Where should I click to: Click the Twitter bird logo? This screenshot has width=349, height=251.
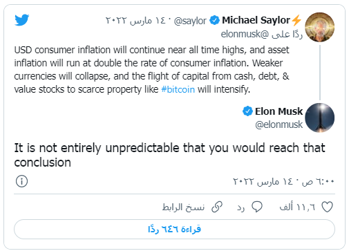tap(22, 20)
